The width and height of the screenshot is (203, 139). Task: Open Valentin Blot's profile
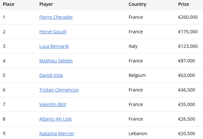coord(53,104)
